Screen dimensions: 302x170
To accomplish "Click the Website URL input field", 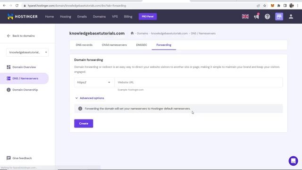I will coord(199,82).
